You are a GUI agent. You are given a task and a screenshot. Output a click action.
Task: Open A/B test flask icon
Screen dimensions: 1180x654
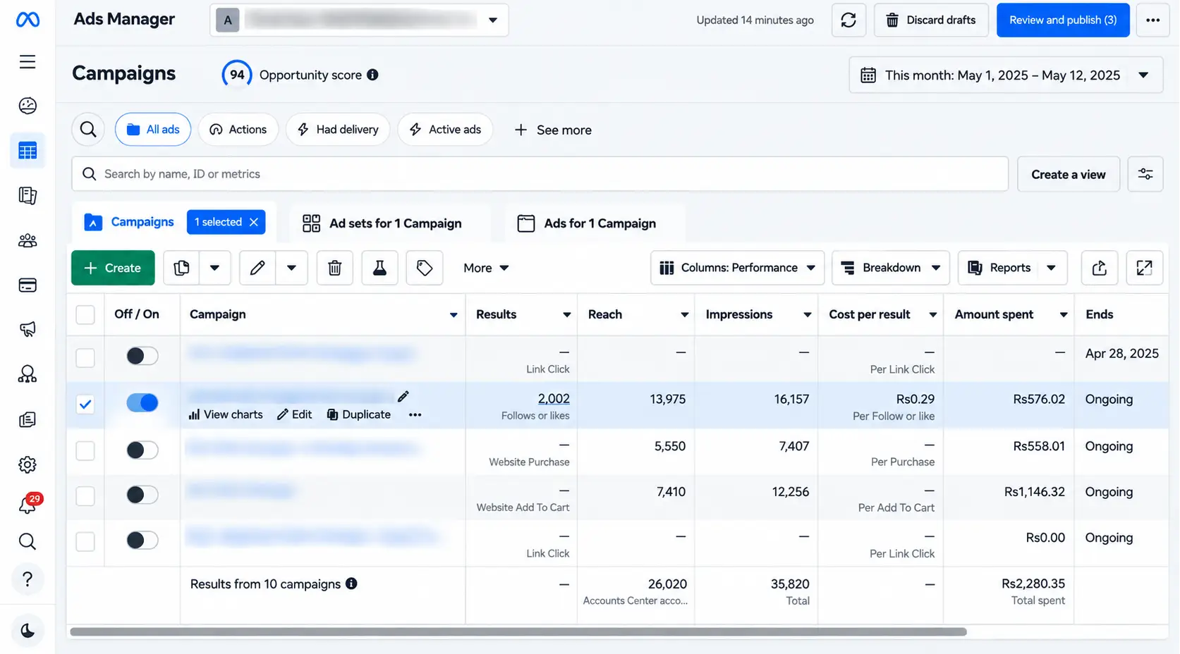(x=379, y=268)
